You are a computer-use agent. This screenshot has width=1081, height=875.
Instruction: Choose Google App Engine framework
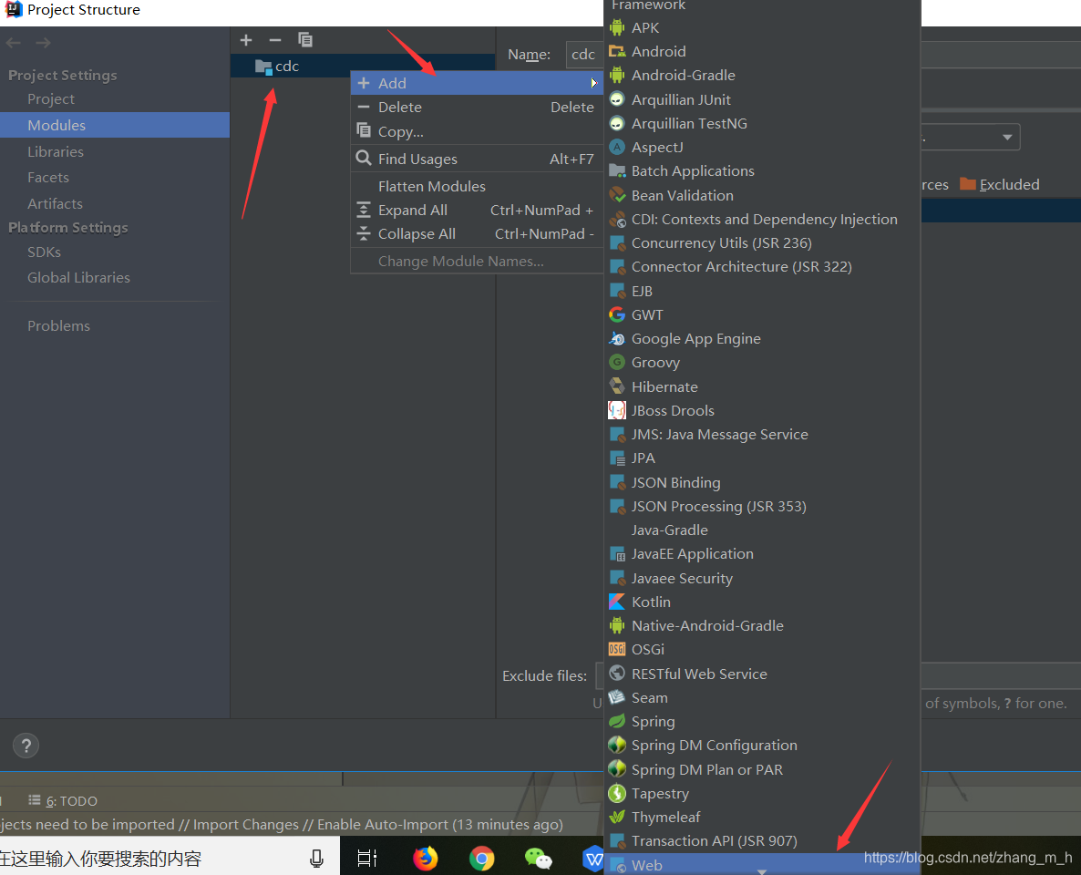pos(762,338)
